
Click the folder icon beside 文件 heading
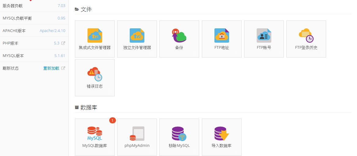[77, 9]
